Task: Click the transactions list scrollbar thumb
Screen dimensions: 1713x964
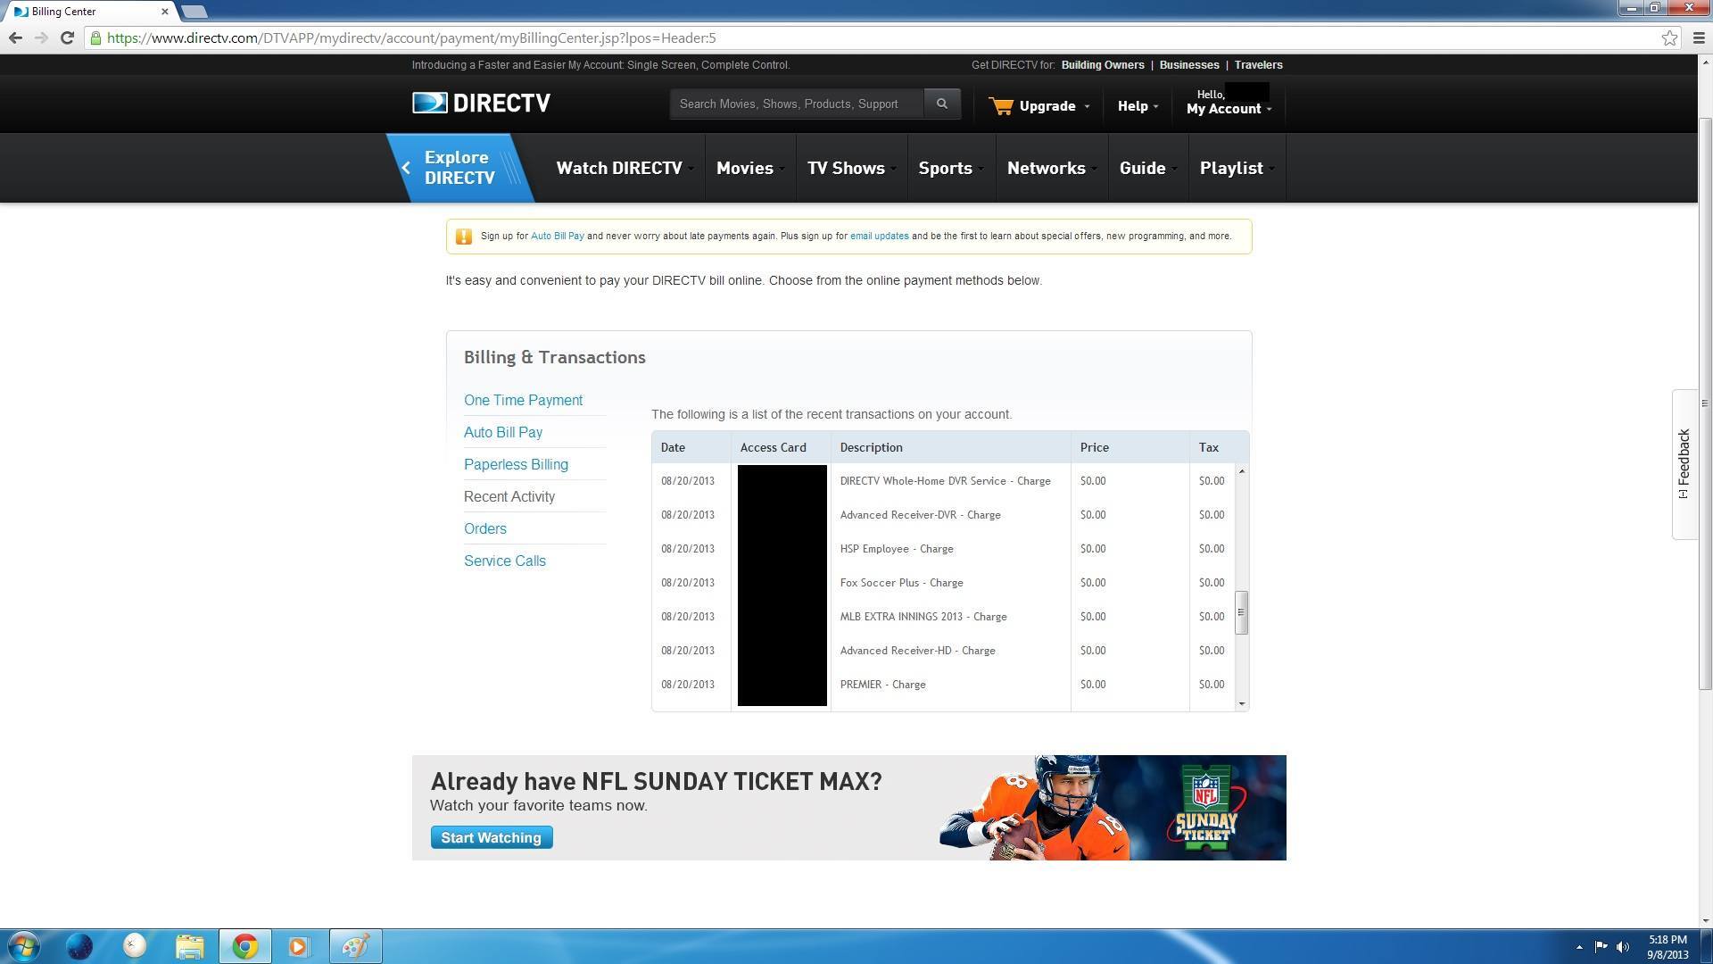Action: (x=1241, y=612)
